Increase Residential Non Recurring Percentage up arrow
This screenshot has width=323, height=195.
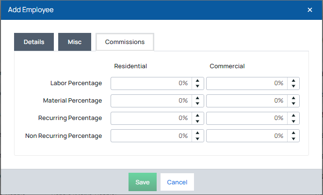coord(197,133)
